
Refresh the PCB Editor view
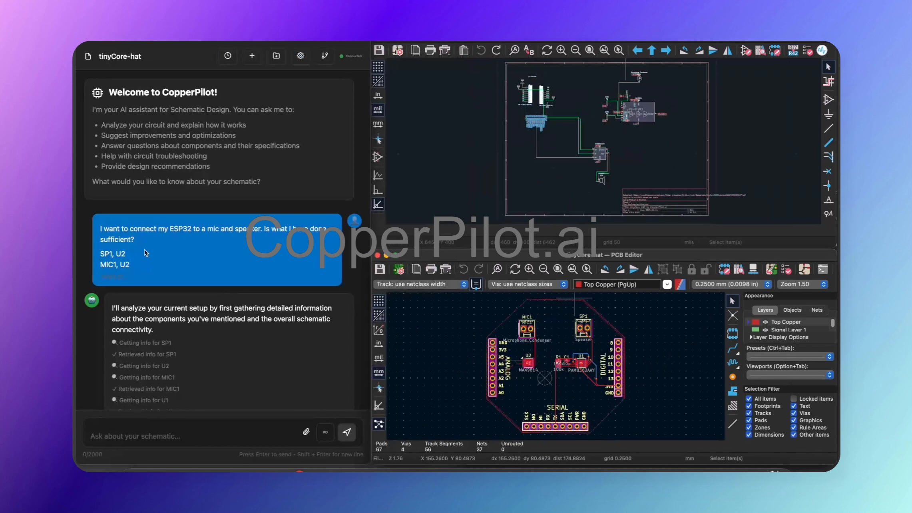point(515,269)
